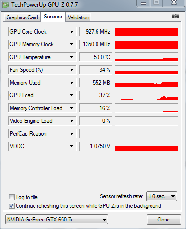Image resolution: width=186 pixels, height=229 pixels.
Task: Click the Close button
Action: [164, 220]
